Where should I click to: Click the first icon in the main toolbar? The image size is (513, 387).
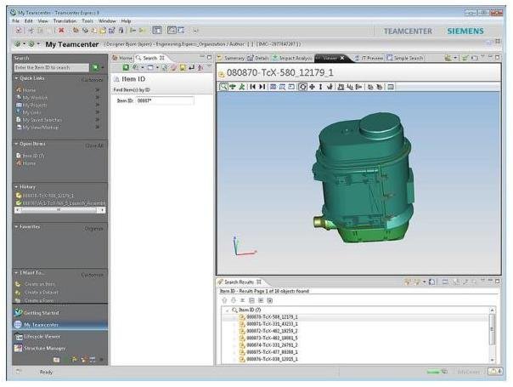tap(19, 31)
